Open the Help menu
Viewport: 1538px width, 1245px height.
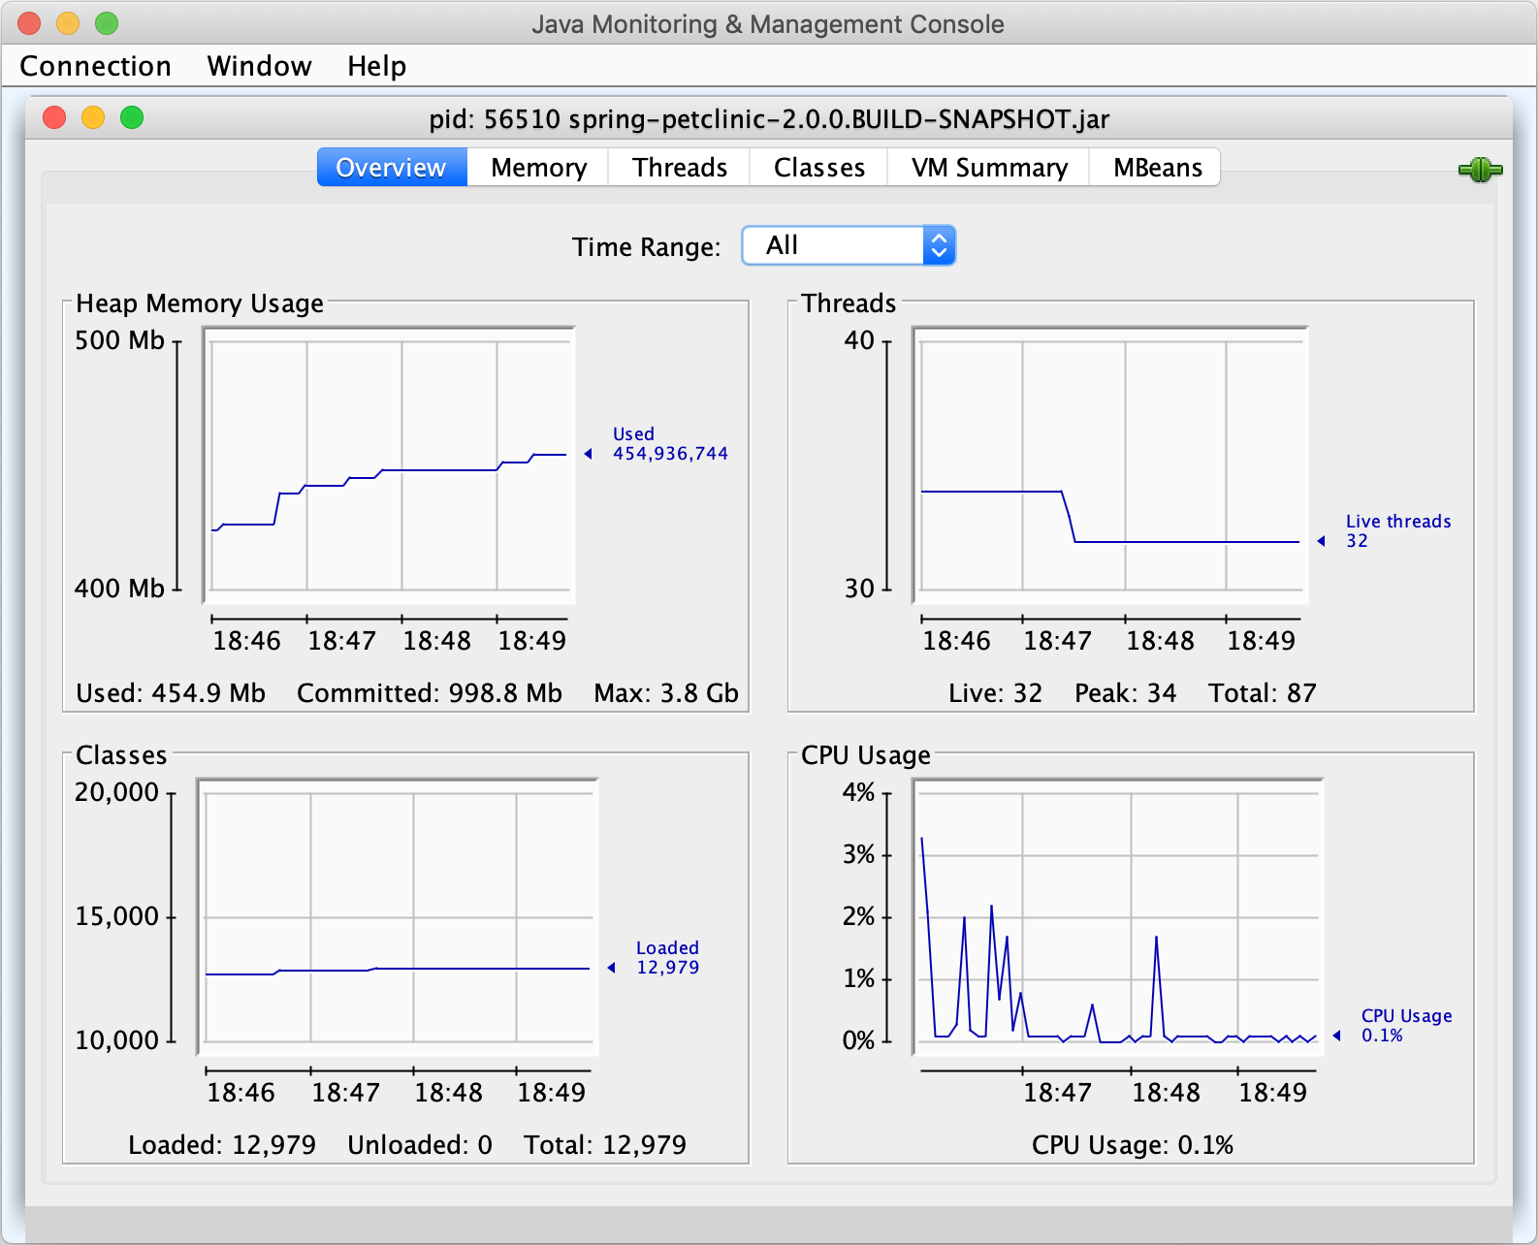(x=376, y=66)
